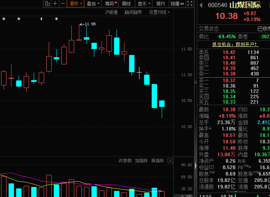Click the lock icon in chart toolbar
Image resolution: width=270 pixels, height=197 pixels.
pyautogui.click(x=47, y=4)
